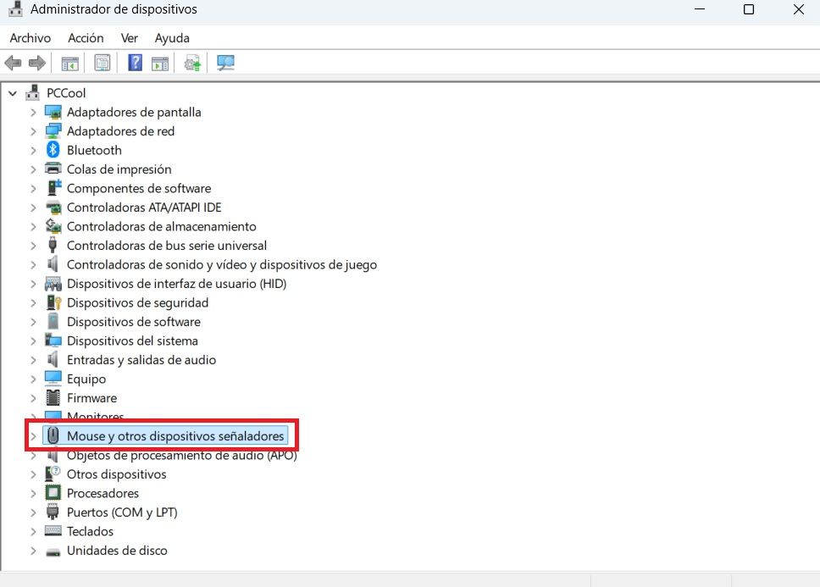
Task: Maximize the Administrador de dispositivos window
Action: 749,9
